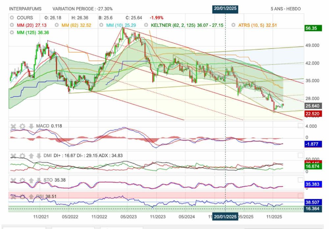The width and height of the screenshot is (329, 229).
Task: Click the bottom 20/01/2025 date marker on axis
Action: click(x=225, y=216)
